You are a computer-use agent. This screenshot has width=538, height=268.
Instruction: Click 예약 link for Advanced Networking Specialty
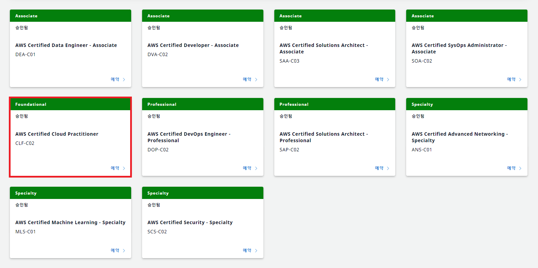(511, 168)
